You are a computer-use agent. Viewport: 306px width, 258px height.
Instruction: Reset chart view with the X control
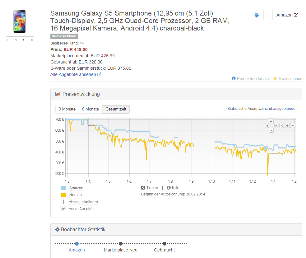pos(282,126)
